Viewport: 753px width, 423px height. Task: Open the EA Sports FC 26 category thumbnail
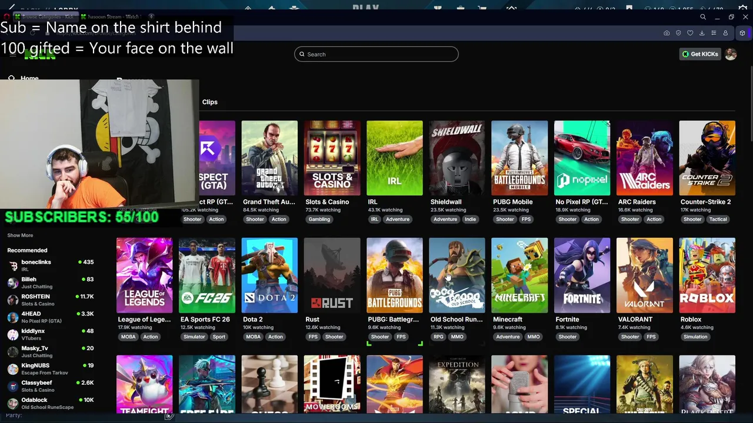pos(207,276)
